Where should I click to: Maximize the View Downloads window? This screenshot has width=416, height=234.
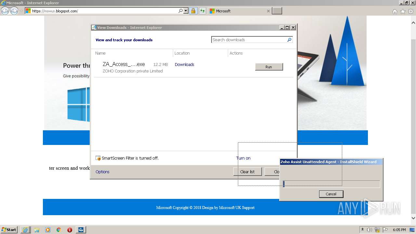(287, 28)
